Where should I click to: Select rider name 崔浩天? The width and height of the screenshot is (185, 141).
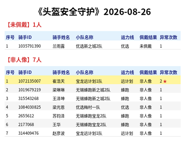click(58, 81)
